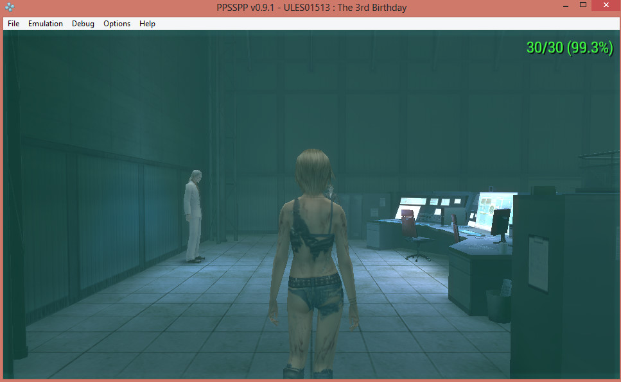Click the trash can beside the desk

click(497, 305)
